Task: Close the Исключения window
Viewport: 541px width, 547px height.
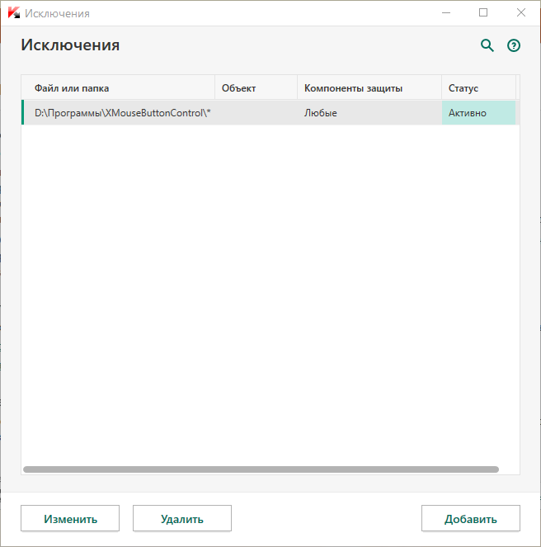Action: 520,13
